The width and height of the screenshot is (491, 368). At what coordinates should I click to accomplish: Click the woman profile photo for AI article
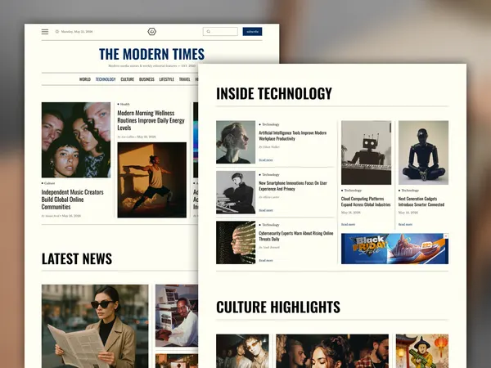(x=236, y=142)
